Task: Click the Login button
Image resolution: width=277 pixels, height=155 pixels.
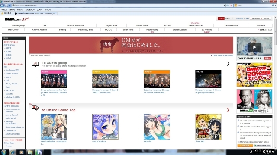Action: (266, 19)
